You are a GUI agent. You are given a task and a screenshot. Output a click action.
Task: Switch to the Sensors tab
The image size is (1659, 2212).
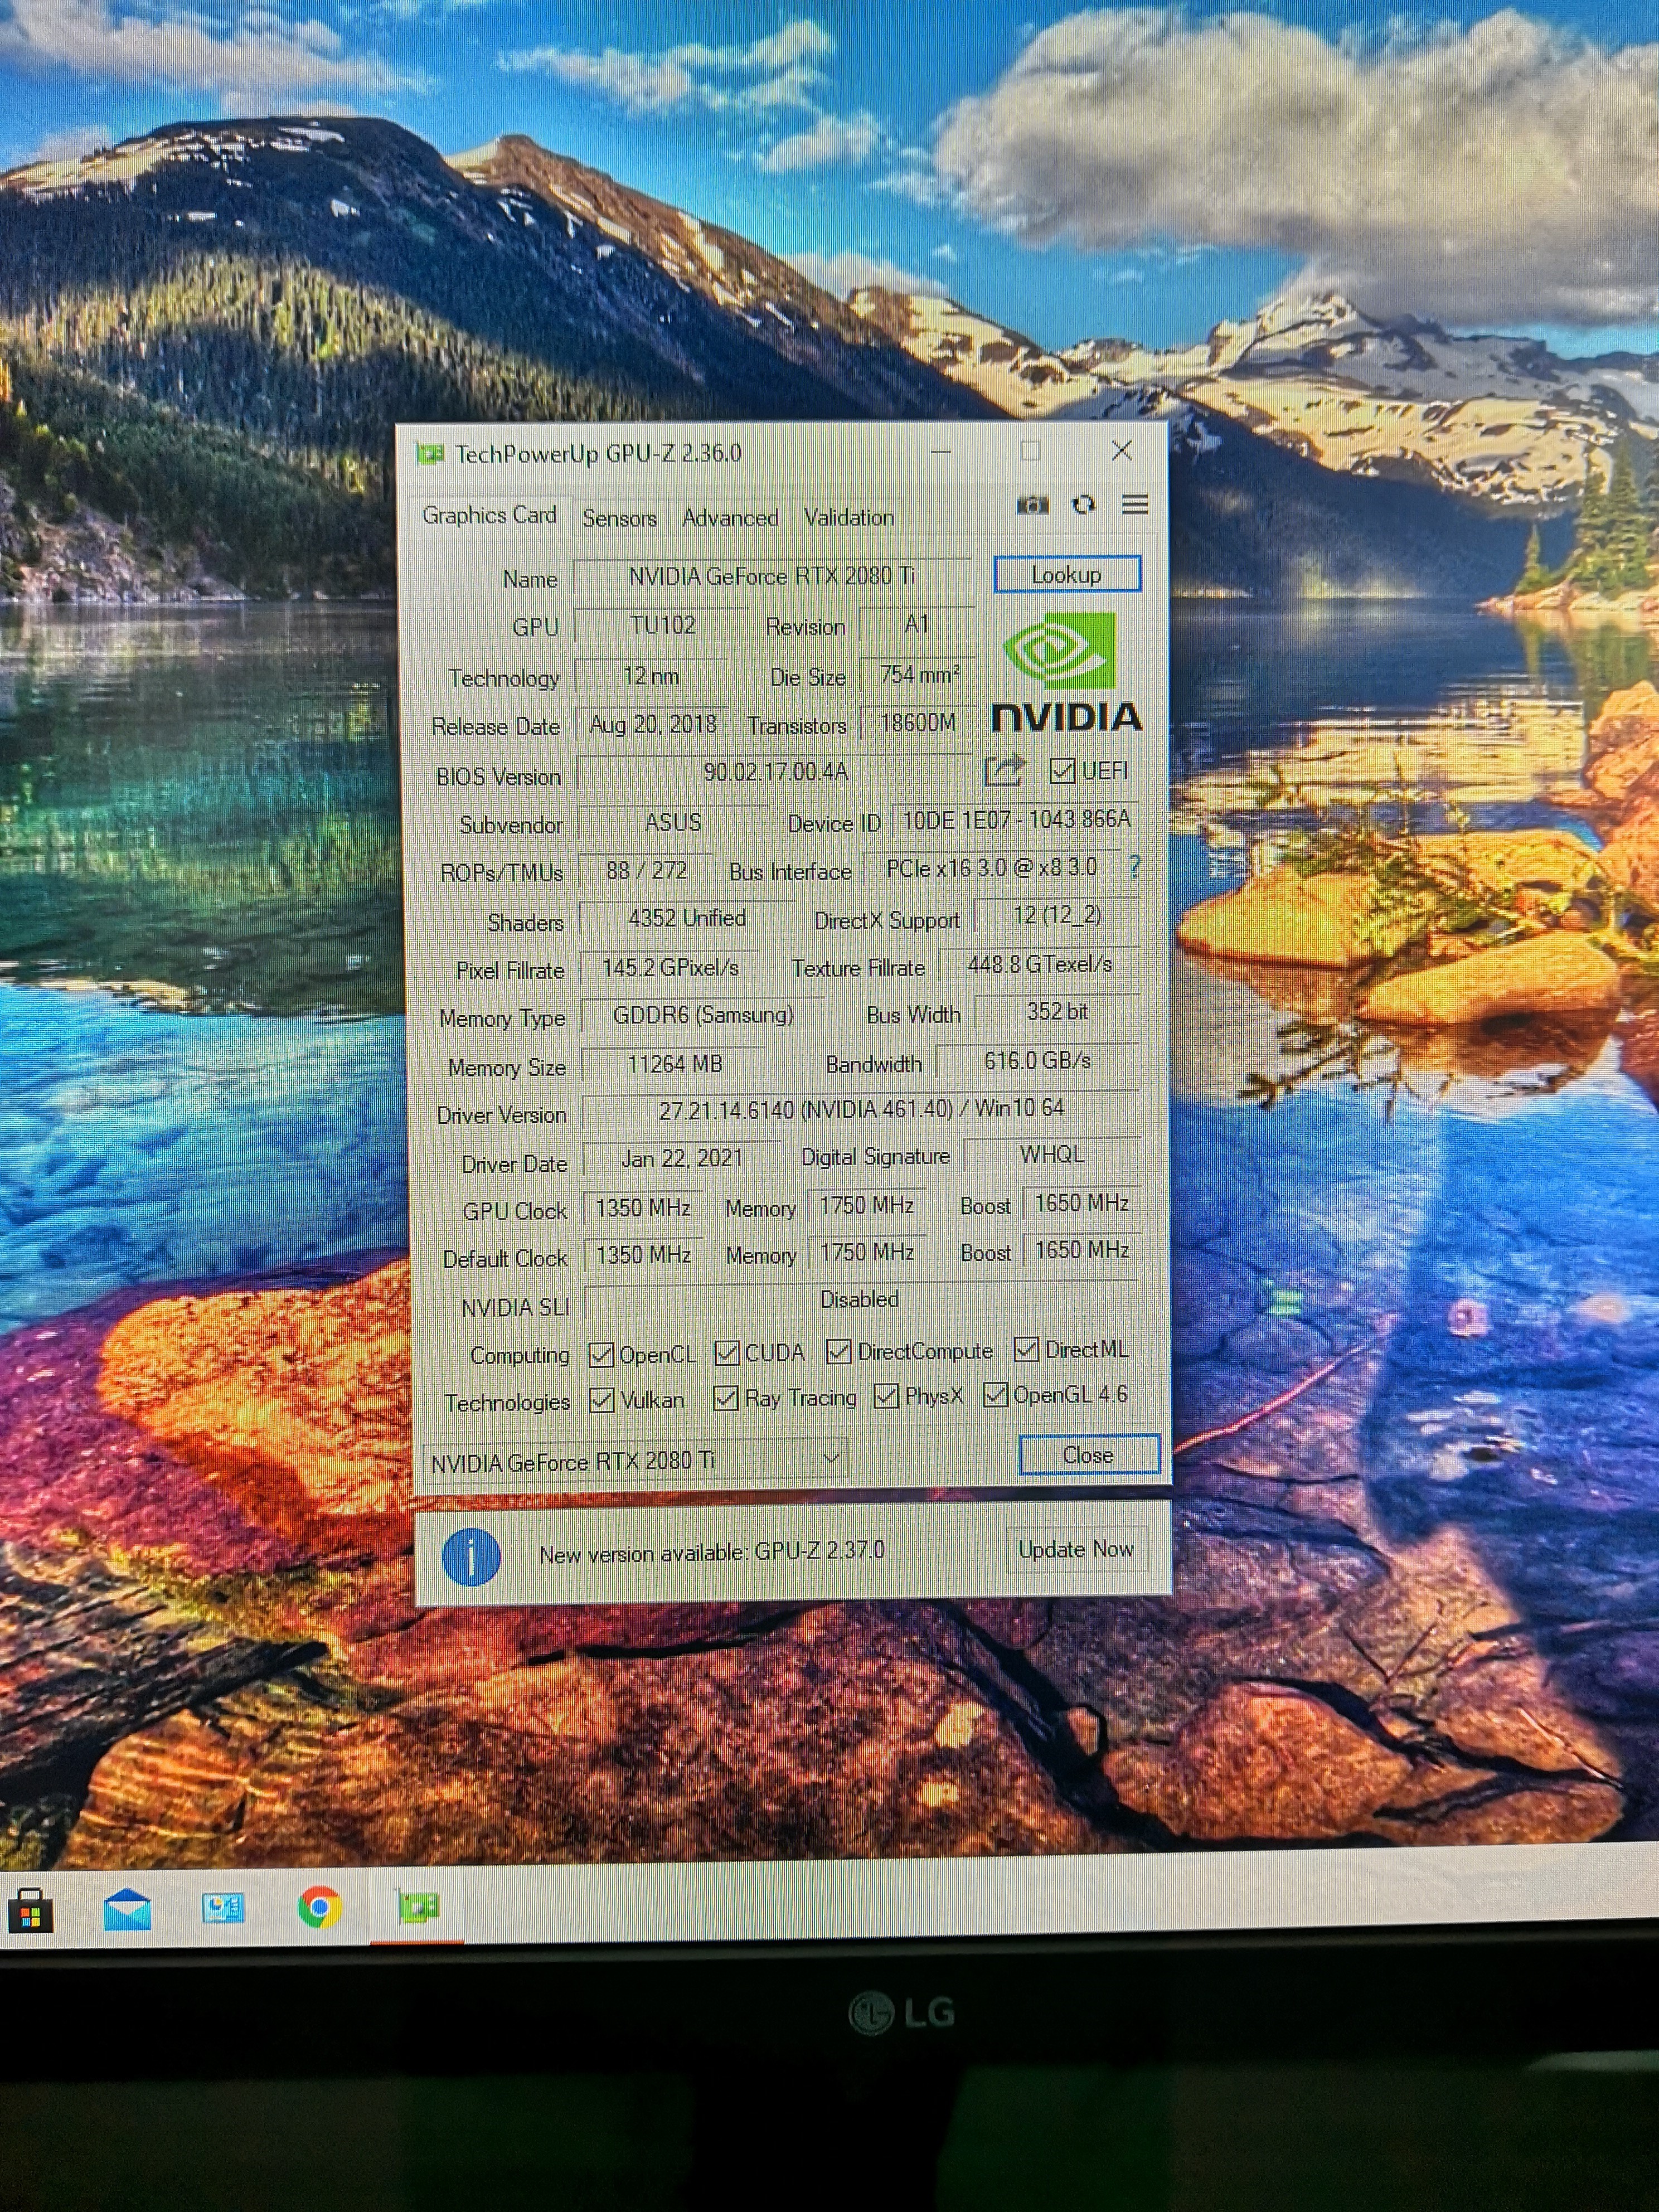click(619, 518)
